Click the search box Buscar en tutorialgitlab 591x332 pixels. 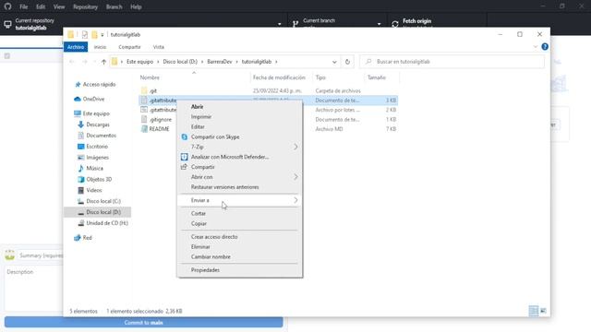[452, 62]
